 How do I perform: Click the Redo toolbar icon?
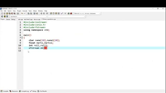25,13
